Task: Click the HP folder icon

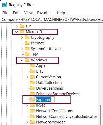Action: 22,26
